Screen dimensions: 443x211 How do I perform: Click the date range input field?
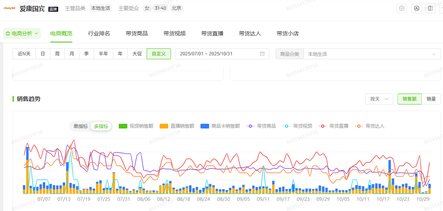(217, 54)
